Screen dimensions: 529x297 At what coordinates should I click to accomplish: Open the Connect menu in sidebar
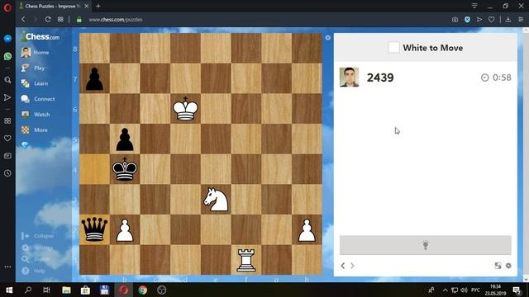point(38,99)
